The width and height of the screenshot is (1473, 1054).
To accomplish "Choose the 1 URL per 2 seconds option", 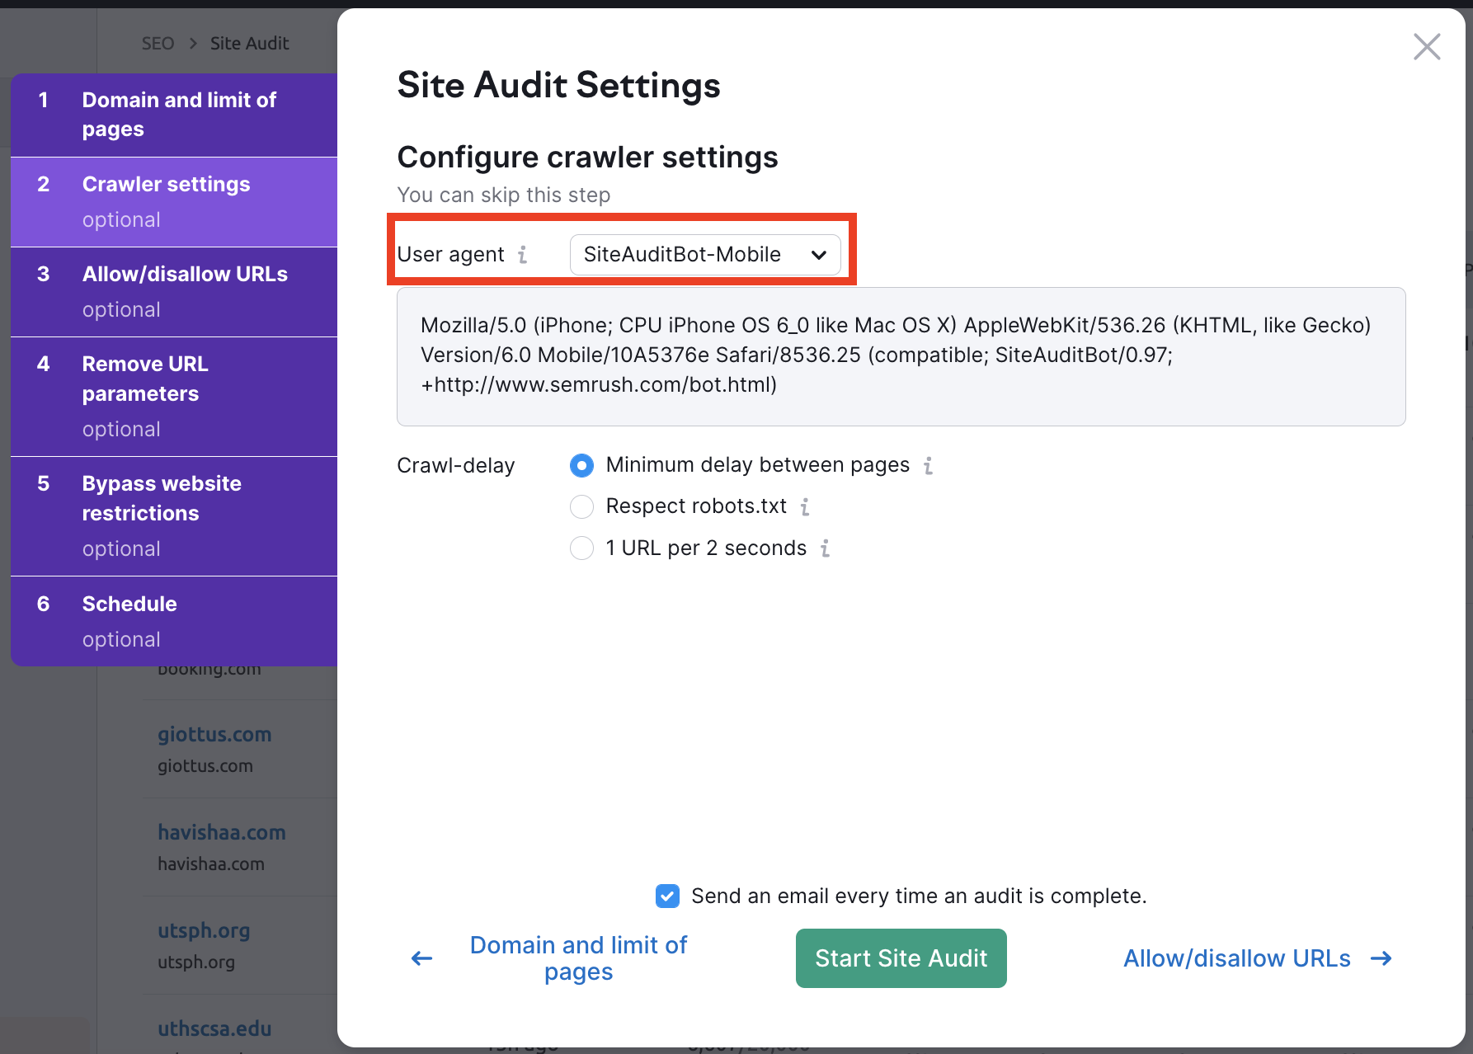I will coord(581,548).
